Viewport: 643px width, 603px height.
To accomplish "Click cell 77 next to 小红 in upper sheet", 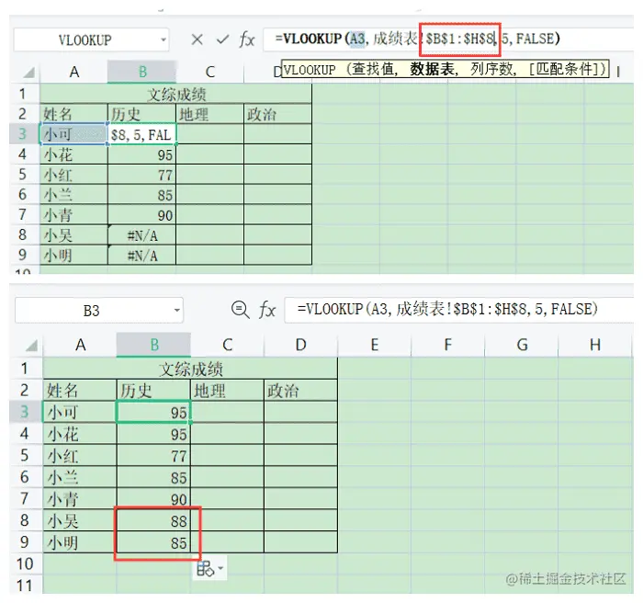I will 141,175.
